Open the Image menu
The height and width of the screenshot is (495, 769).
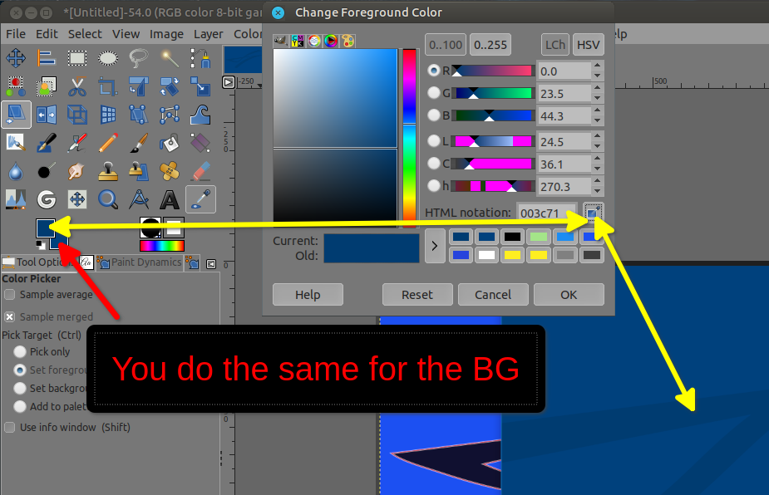coord(166,34)
